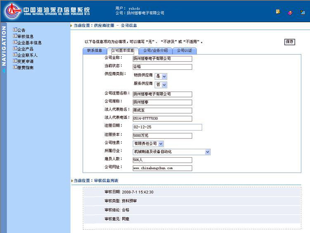Click company name 扬州恒春电子有限公司 in header
Screen dimensions: 310x233
click(145, 13)
